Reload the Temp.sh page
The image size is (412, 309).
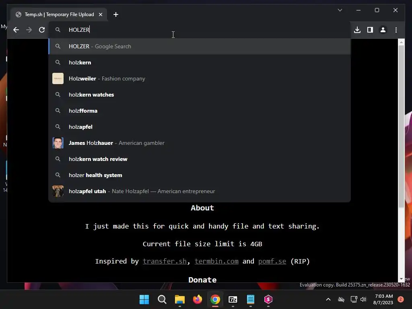coord(42,30)
